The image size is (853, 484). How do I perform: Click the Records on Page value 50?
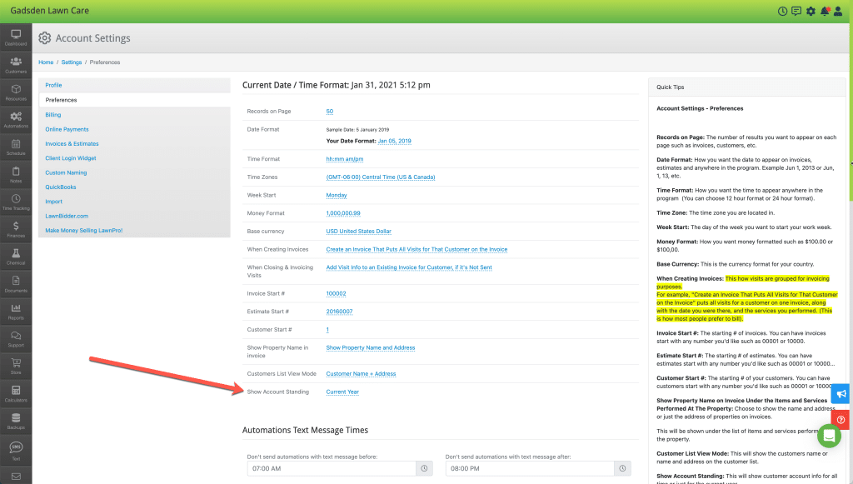pos(330,112)
